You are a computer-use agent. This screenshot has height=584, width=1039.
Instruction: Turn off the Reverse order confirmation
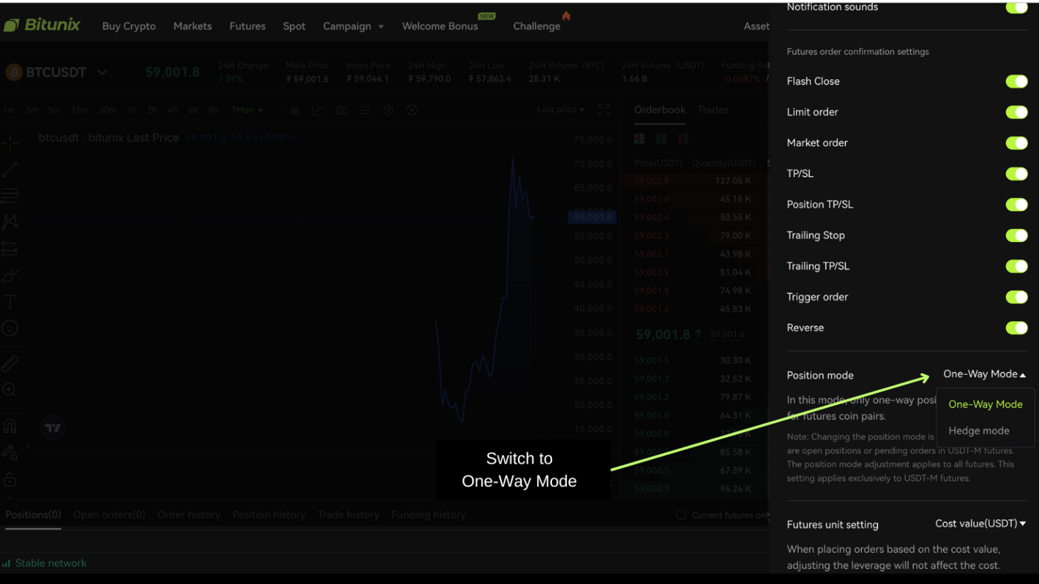tap(1016, 328)
